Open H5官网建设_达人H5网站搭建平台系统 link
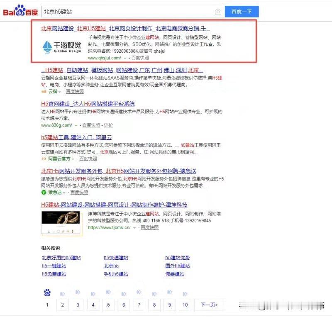The width and height of the screenshot is (332, 317). [88, 104]
